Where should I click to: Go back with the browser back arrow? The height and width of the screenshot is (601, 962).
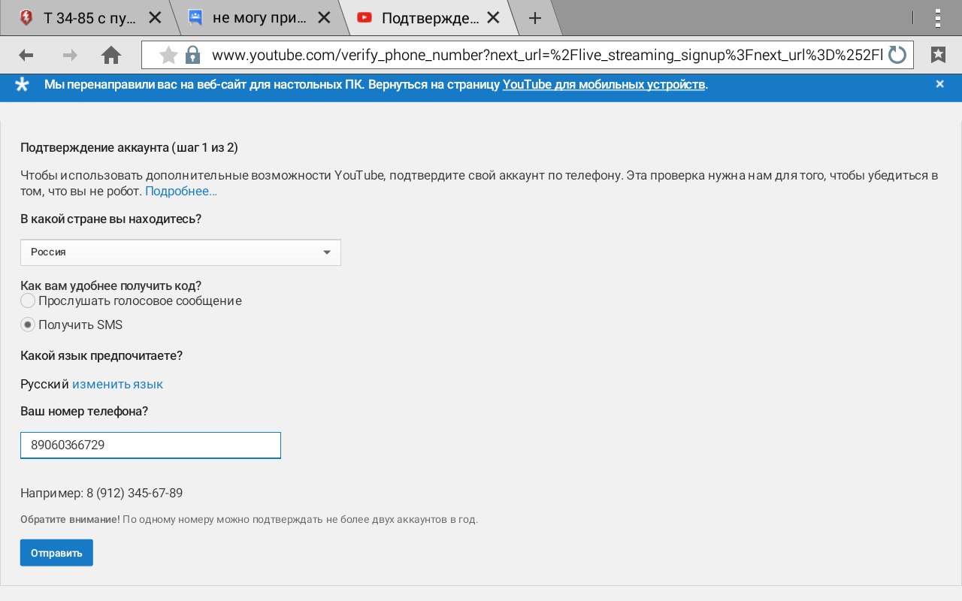(x=26, y=55)
